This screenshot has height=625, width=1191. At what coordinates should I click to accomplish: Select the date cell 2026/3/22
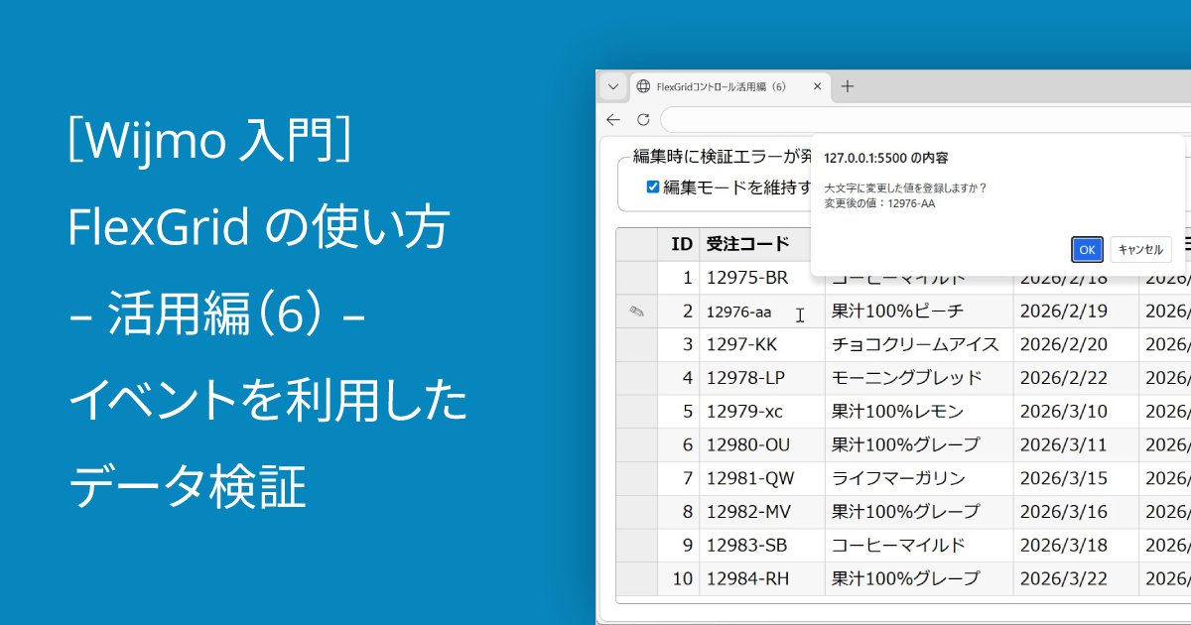tap(1076, 579)
